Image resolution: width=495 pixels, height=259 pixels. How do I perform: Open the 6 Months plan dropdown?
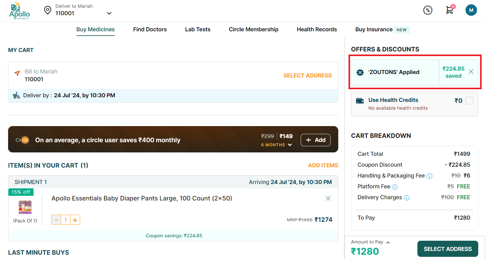(276, 145)
